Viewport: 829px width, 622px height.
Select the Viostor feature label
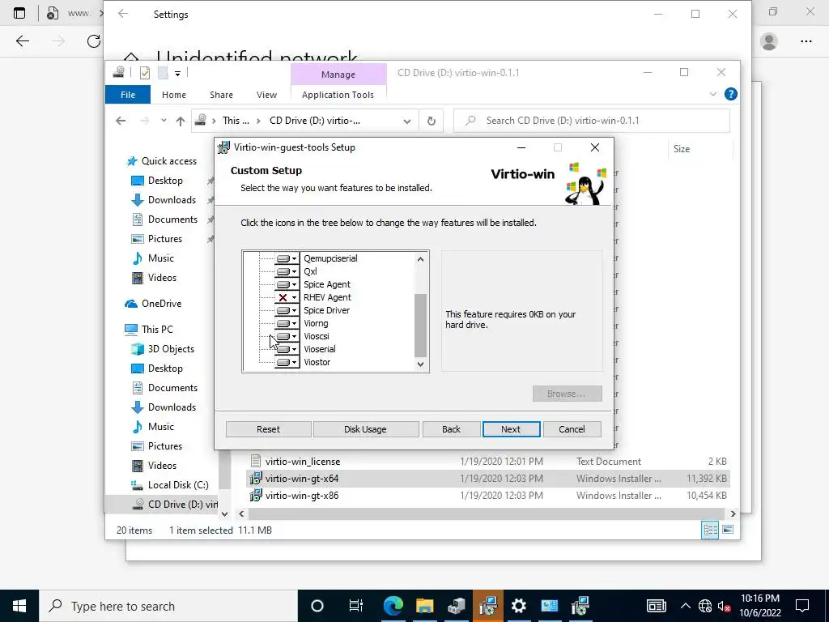[x=317, y=362]
